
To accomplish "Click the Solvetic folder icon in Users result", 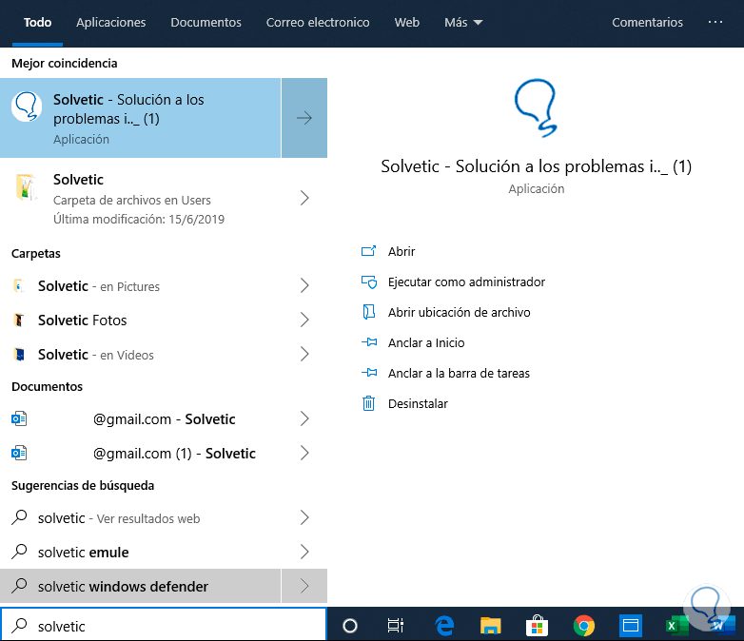I will pyautogui.click(x=26, y=187).
